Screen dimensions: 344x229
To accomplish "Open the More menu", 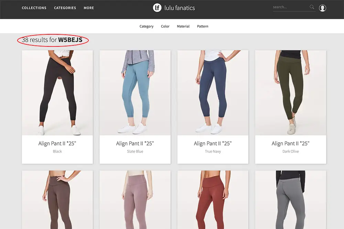I will 89,8.
